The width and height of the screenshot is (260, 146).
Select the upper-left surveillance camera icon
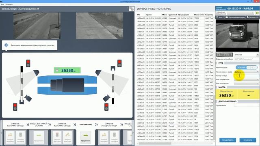[x=36, y=73]
